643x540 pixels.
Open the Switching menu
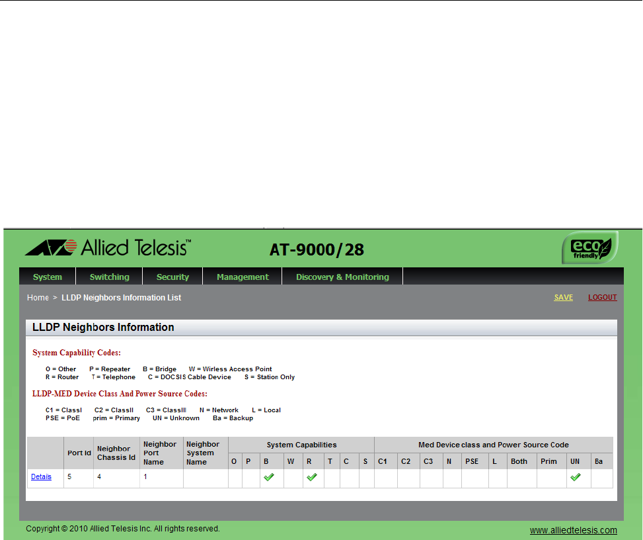(110, 277)
